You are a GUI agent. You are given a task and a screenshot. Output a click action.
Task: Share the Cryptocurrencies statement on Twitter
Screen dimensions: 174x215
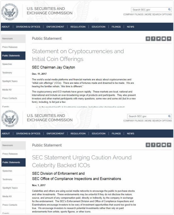[x=158, y=39]
